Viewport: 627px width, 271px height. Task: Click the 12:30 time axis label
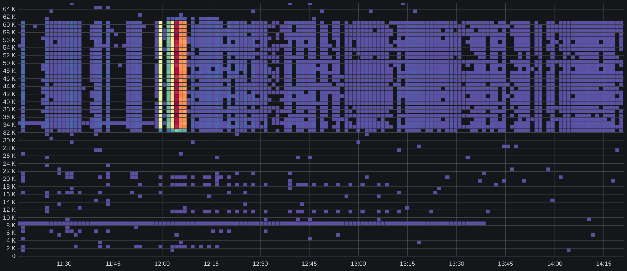[x=260, y=264]
